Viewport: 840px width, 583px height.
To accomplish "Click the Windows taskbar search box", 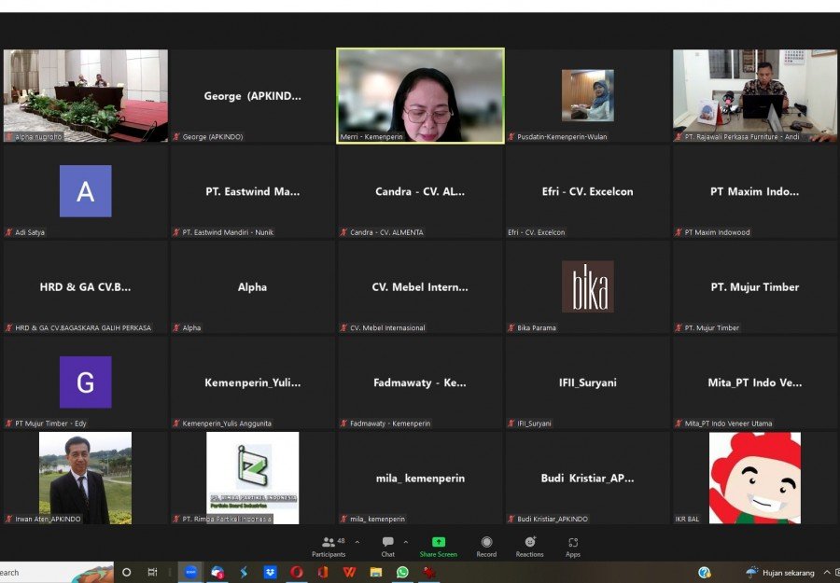I will (x=56, y=573).
